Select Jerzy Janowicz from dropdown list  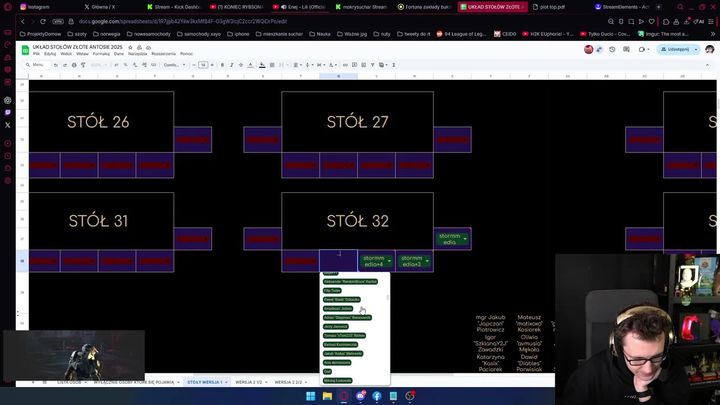click(336, 327)
